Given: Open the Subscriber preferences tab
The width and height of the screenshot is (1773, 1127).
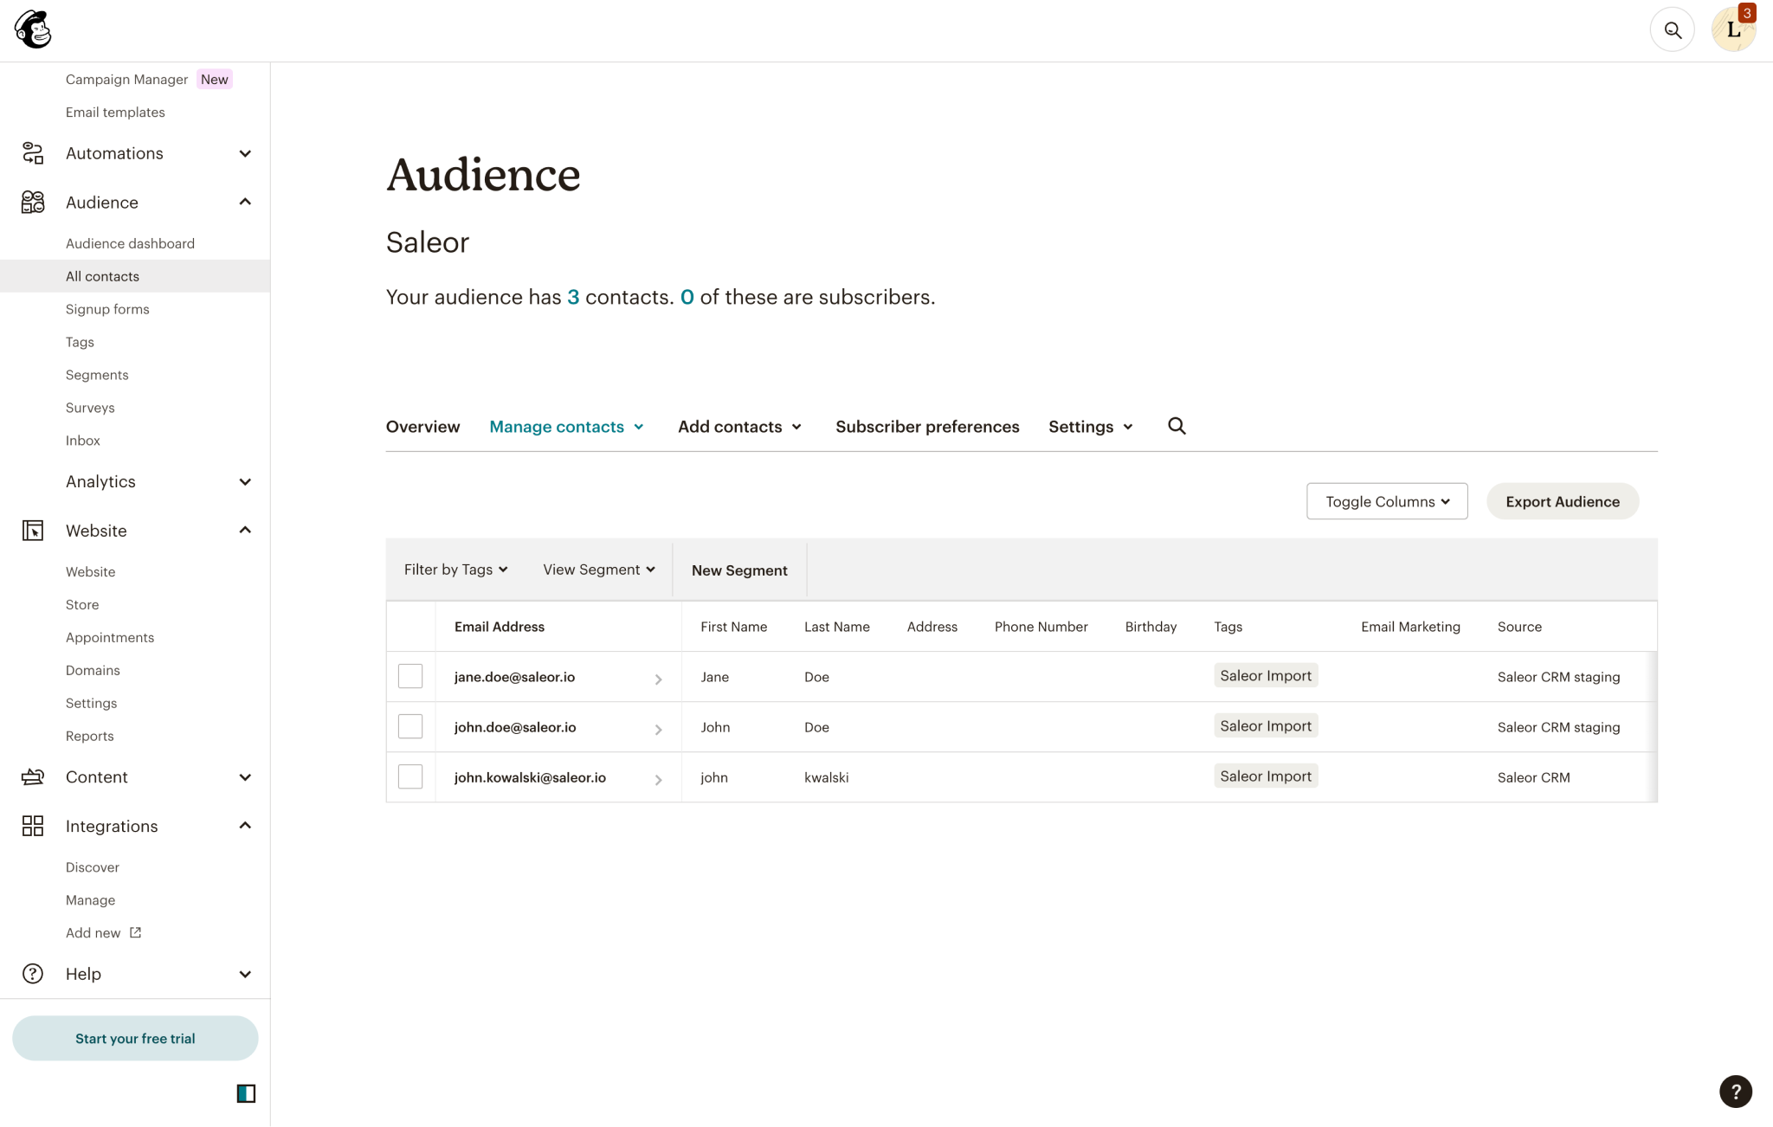Looking at the screenshot, I should tap(926, 426).
